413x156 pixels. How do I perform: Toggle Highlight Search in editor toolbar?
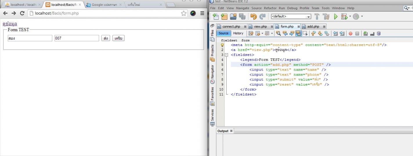(x=299, y=33)
